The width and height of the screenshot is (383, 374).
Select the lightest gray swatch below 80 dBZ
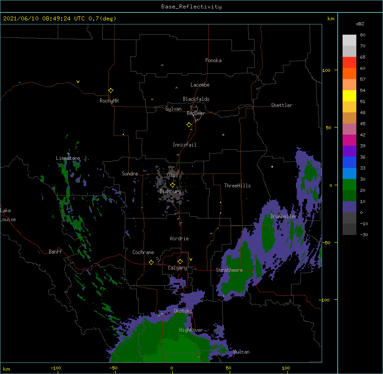349,40
